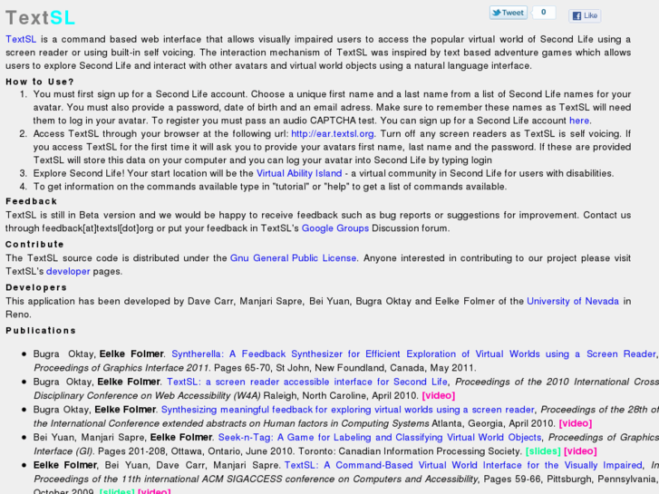Open the Seek-n-Tag publication link
This screenshot has height=494, width=659.
(x=380, y=437)
